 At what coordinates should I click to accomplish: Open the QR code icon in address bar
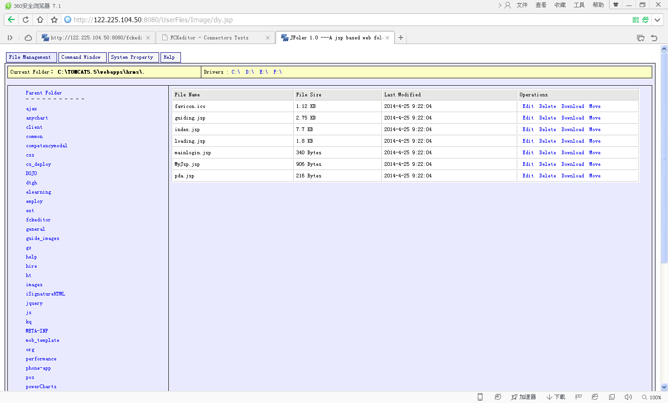636,20
